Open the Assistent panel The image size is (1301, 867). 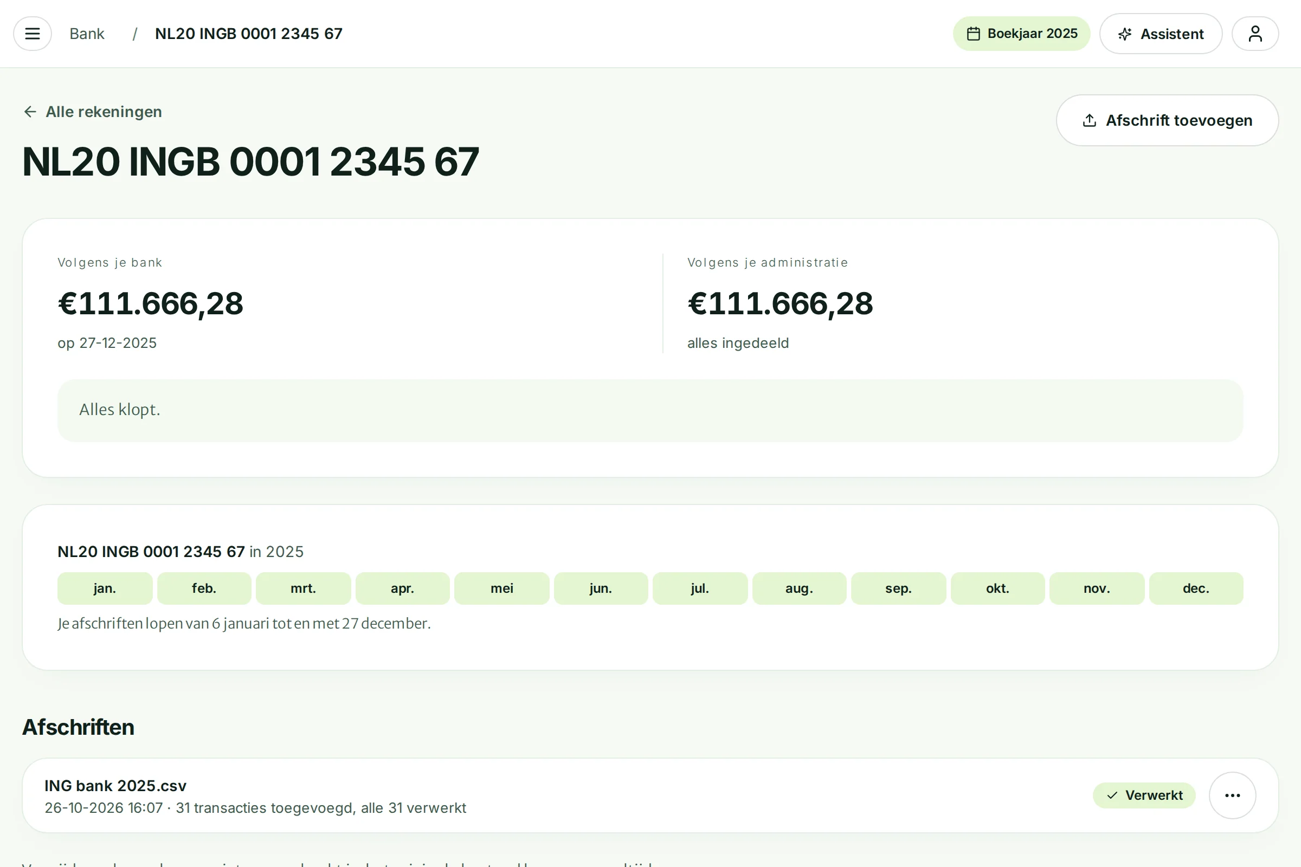click(x=1161, y=34)
